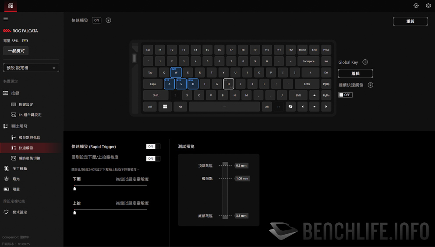
Task: Open the hamburger menu icon
Action: 6,18
